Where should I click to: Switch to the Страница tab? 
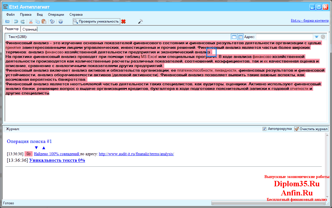(x=29, y=29)
